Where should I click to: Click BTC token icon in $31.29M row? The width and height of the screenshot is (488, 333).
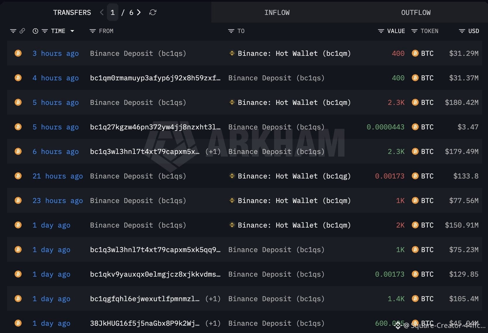click(x=415, y=53)
